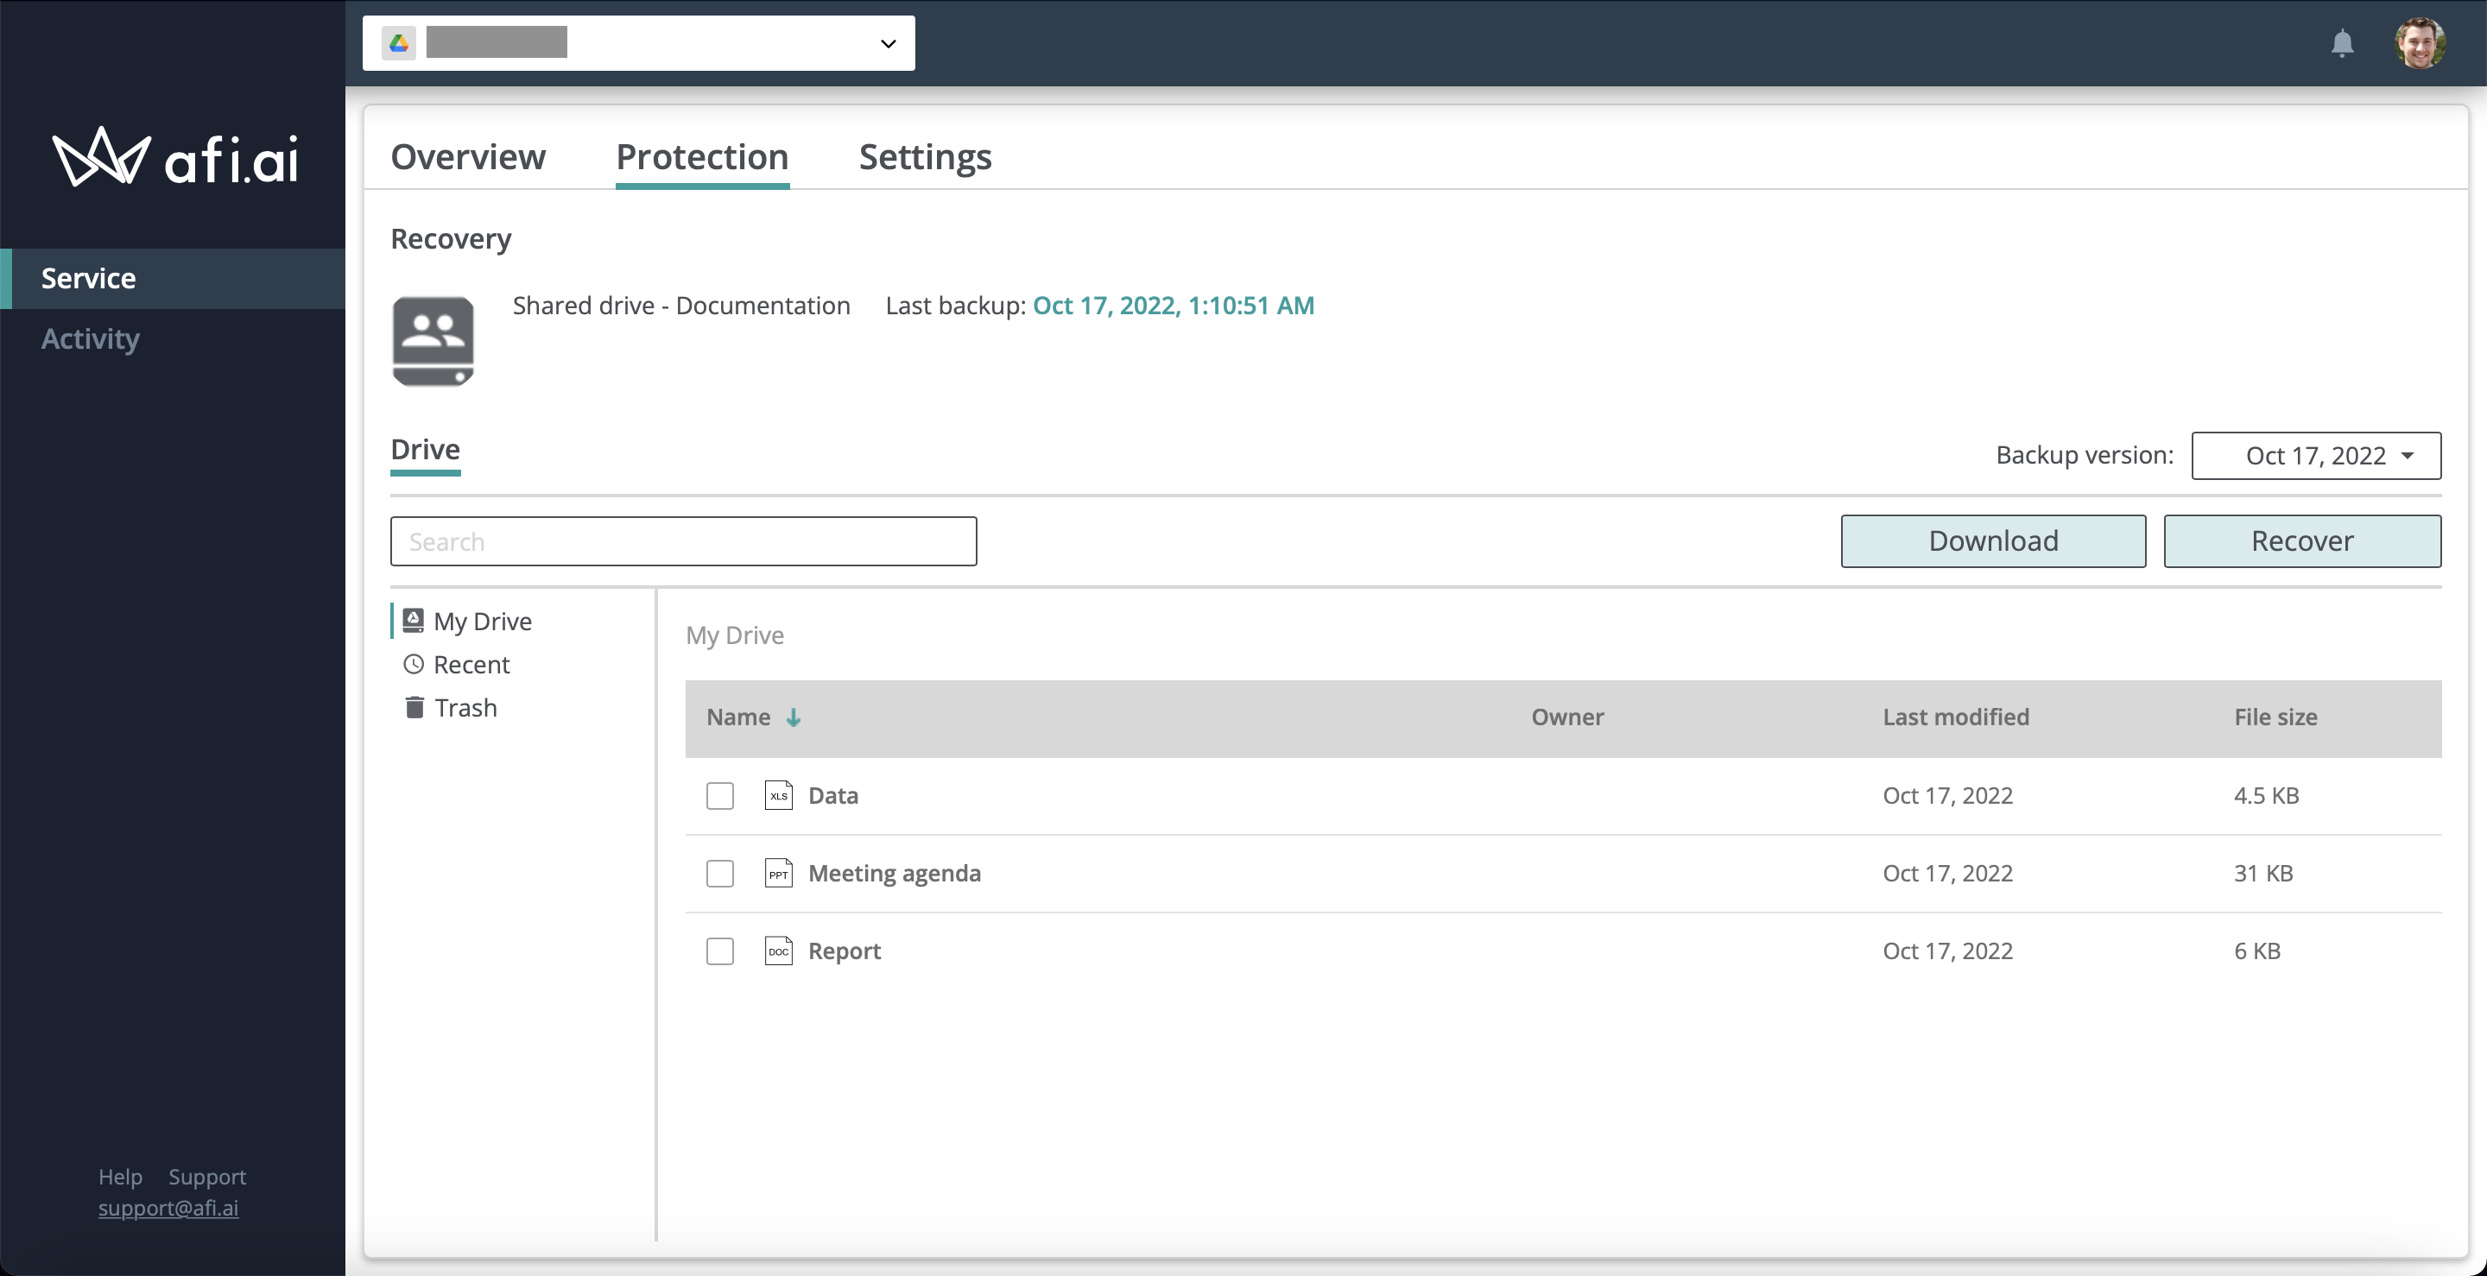Click the DOC file icon for Report
The image size is (2487, 1276).
click(x=778, y=951)
